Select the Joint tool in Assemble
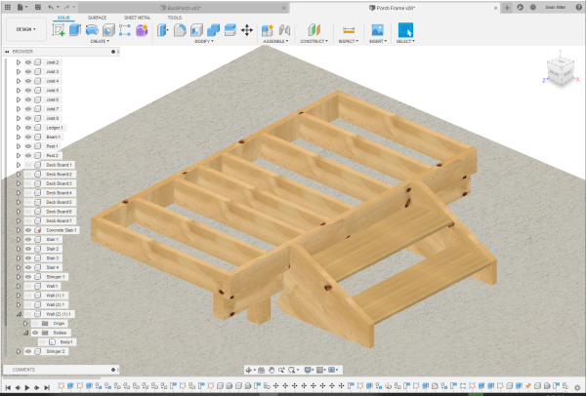 [284, 30]
